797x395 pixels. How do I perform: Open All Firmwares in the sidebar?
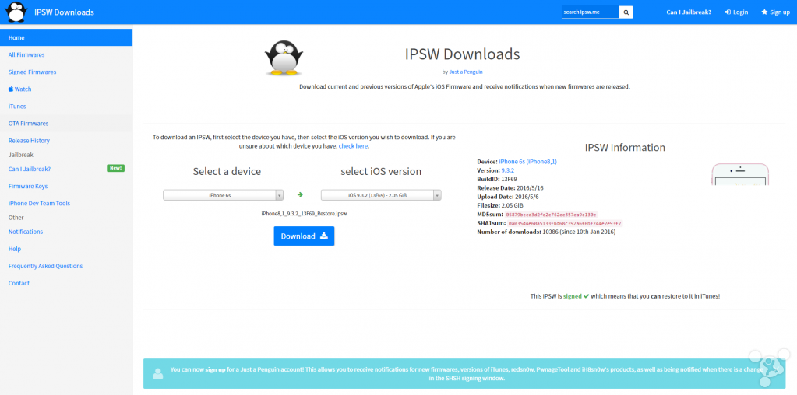(66, 54)
